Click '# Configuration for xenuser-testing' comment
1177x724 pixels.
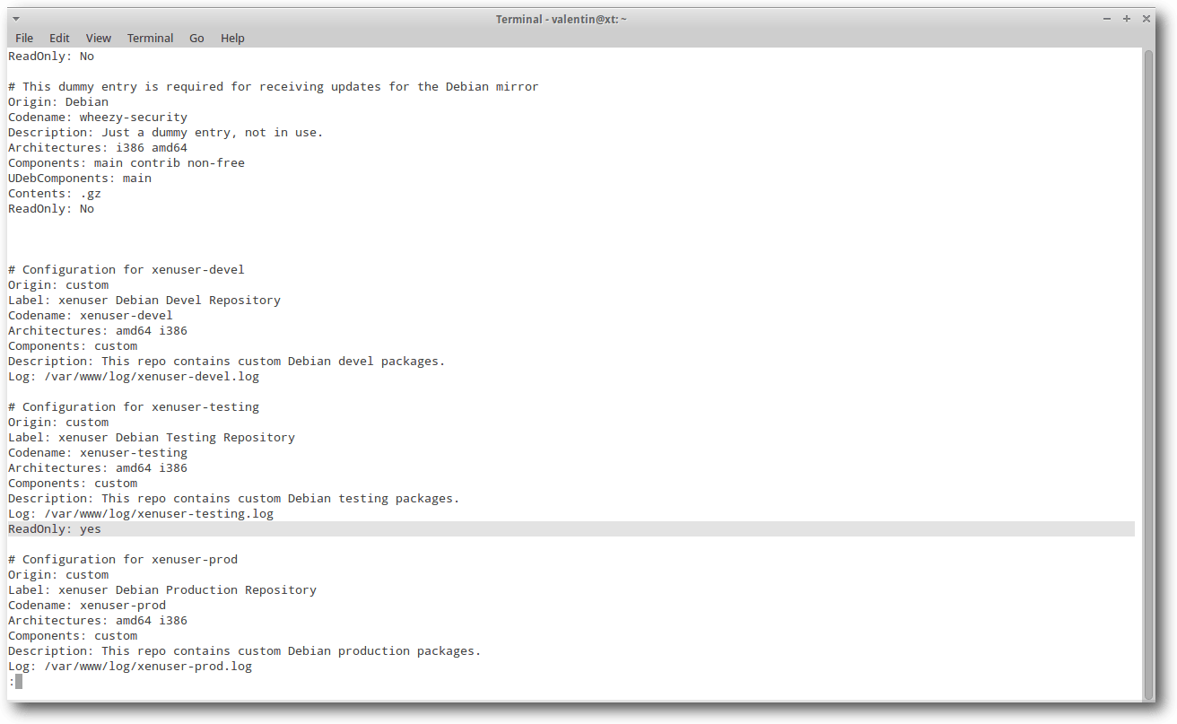pos(134,406)
